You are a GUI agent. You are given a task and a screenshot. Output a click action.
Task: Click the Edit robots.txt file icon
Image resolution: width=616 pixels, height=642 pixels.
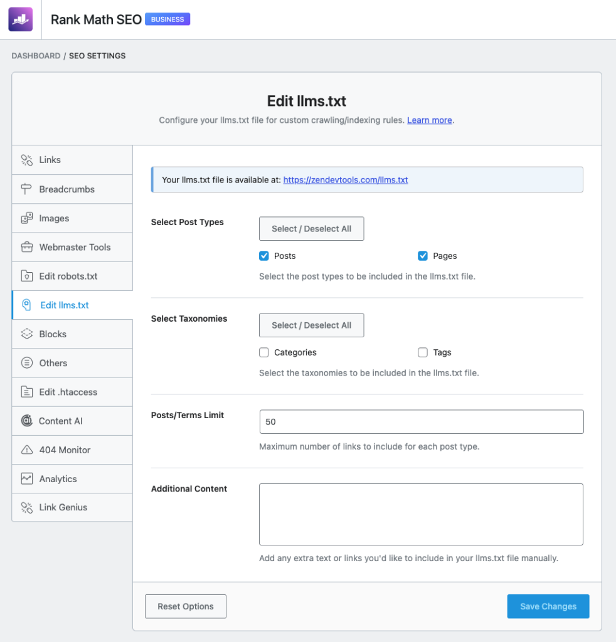coord(26,276)
